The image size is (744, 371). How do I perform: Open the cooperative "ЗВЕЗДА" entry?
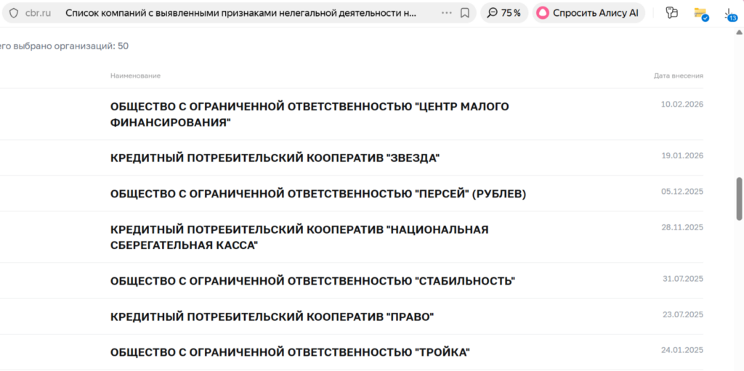[275, 158]
